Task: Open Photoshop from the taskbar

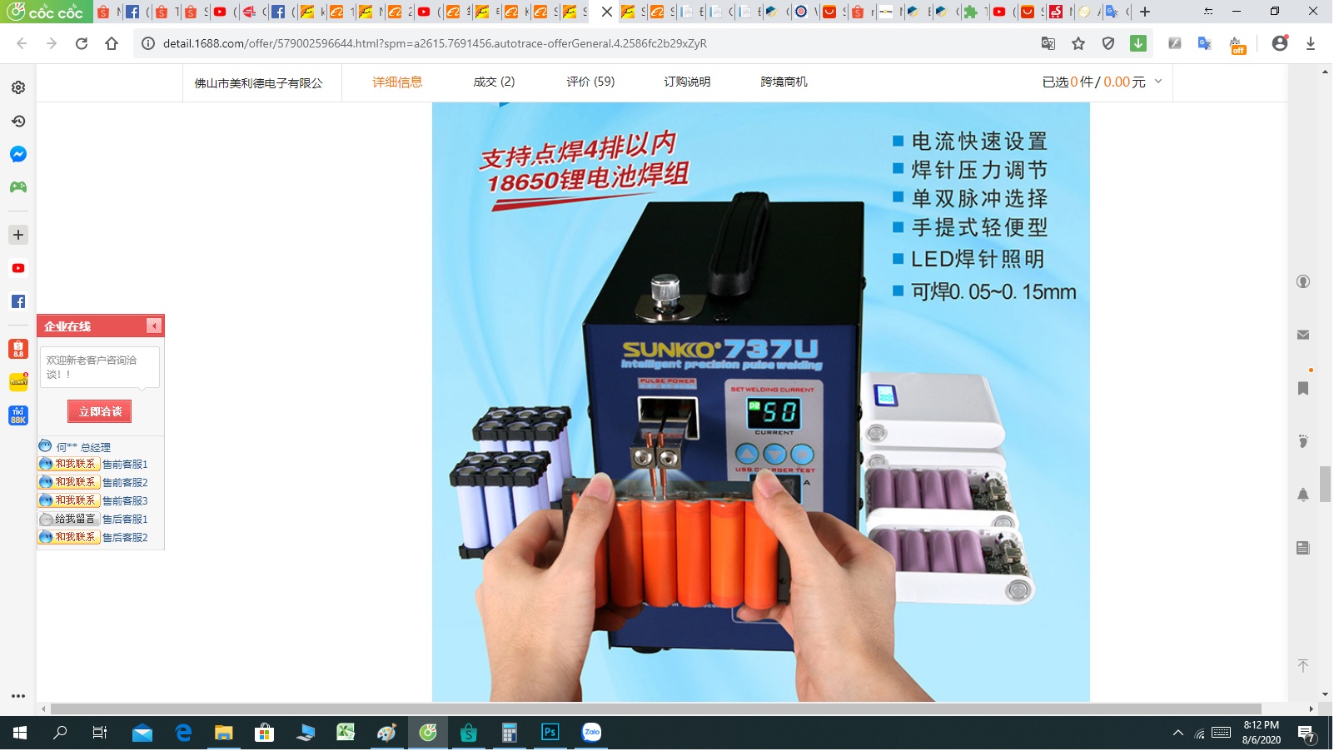Action: click(x=550, y=733)
